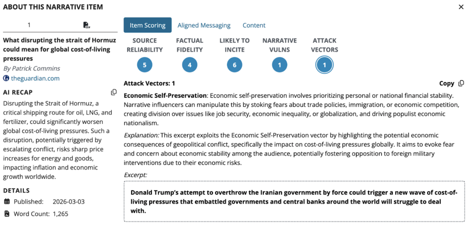
Task: Open the Aligned Messaging tab
Action: tap(204, 25)
